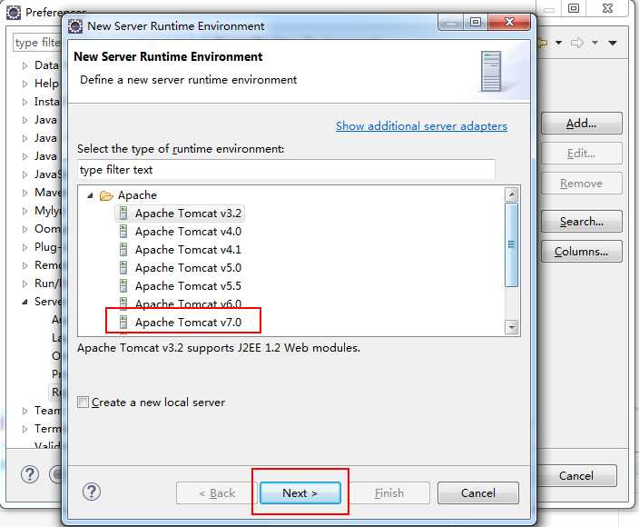Image resolution: width=639 pixels, height=527 pixels.
Task: Close the Preferences window
Action: [x=607, y=8]
